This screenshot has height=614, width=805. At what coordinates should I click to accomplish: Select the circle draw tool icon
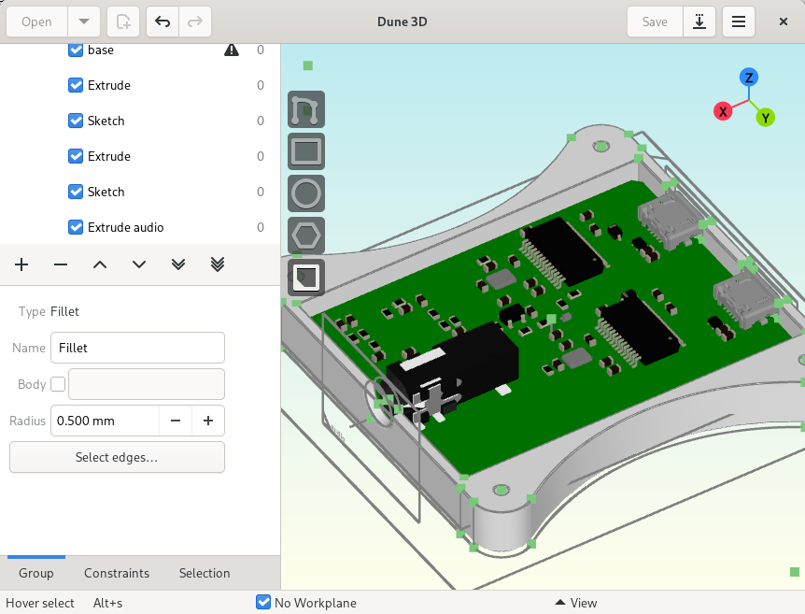(306, 193)
